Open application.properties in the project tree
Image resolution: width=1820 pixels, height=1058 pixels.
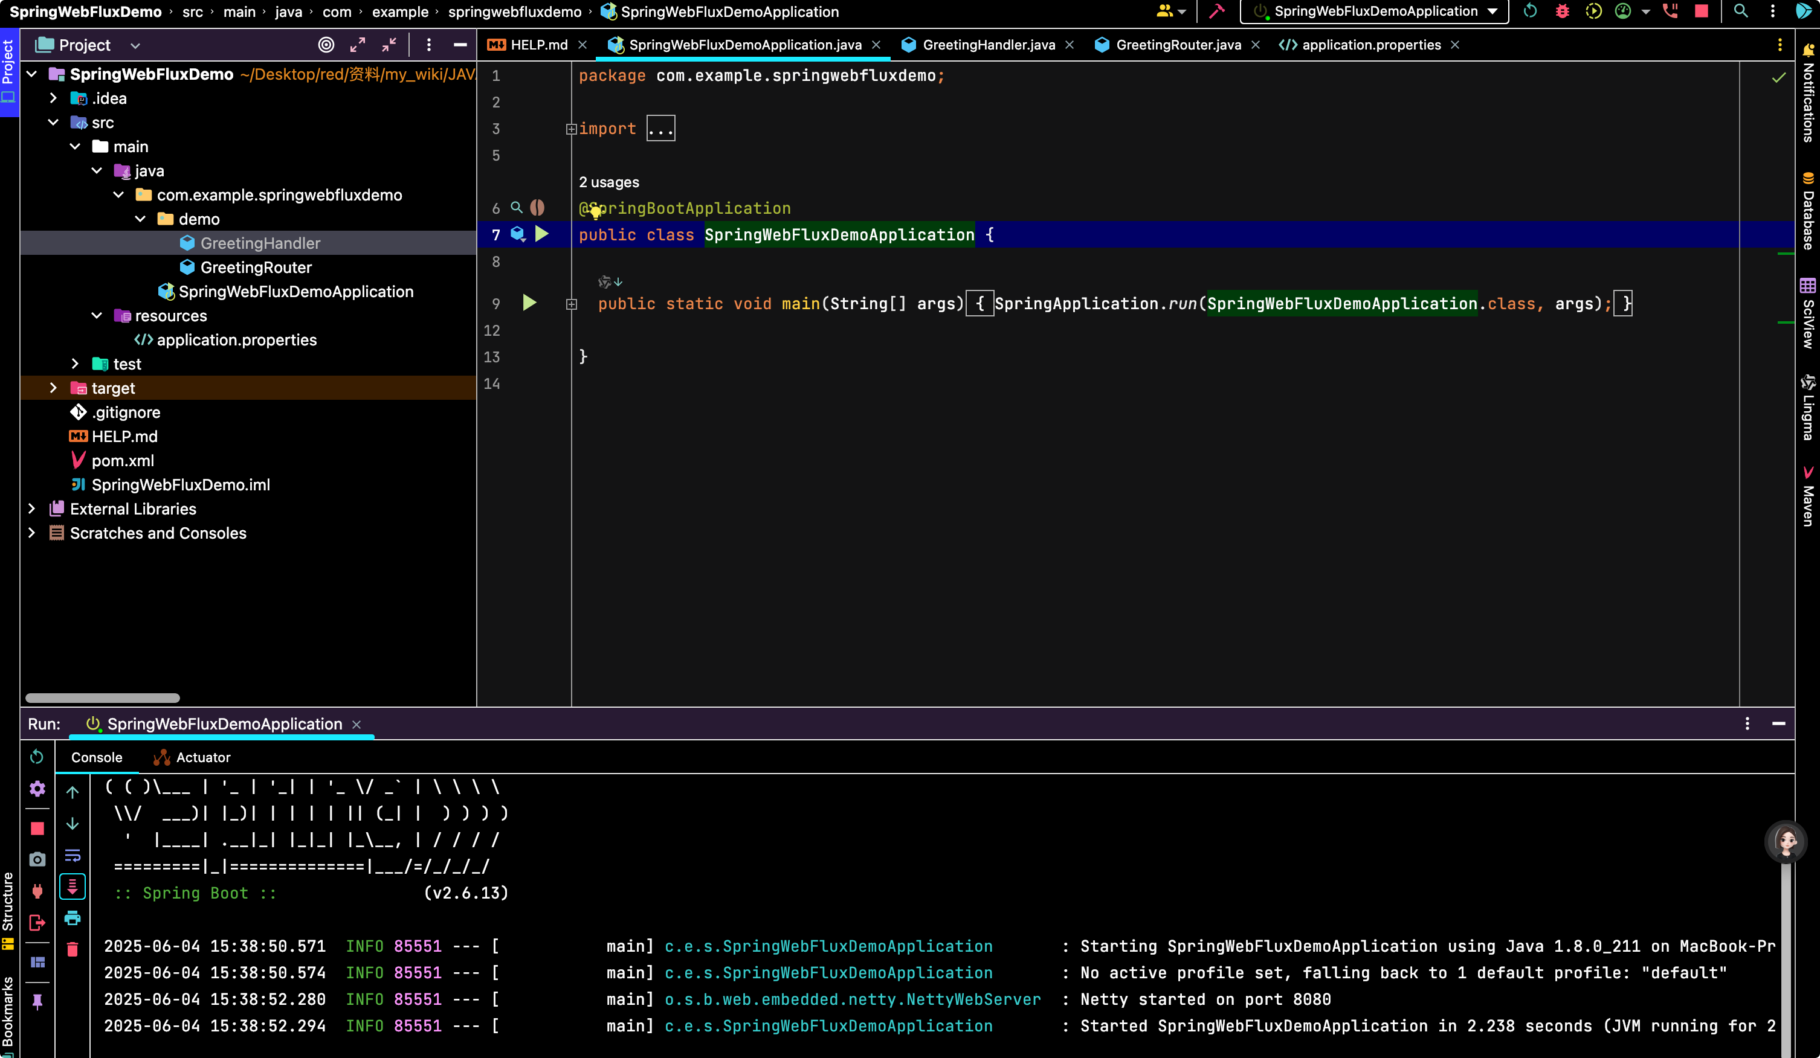[236, 340]
